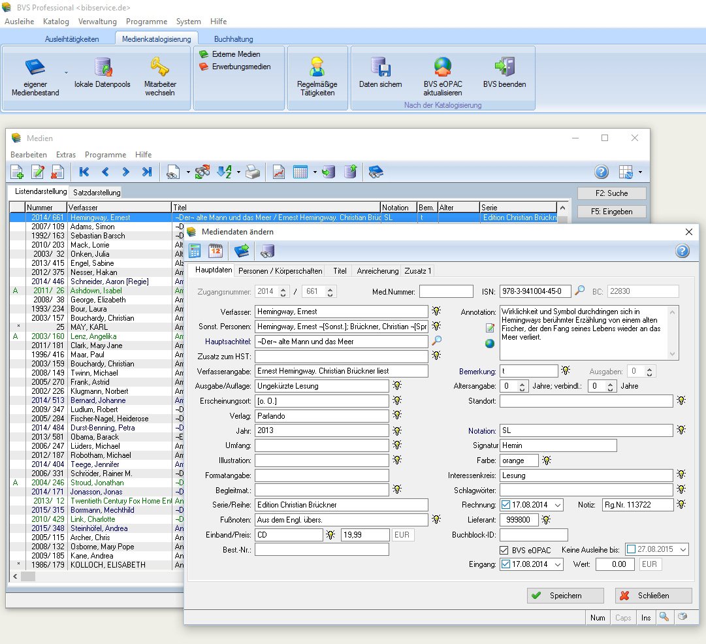Click magnifier icon next to ISN field
Viewport: 706px width, 644px height.
click(x=579, y=291)
